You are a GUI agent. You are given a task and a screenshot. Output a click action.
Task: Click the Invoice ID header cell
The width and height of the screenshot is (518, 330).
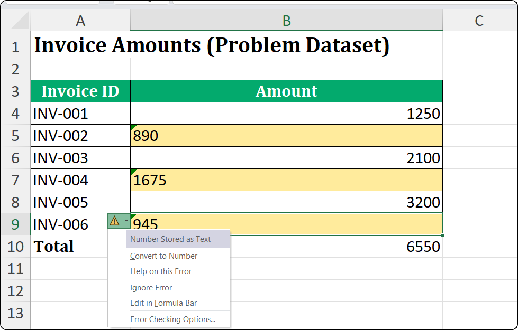point(80,91)
